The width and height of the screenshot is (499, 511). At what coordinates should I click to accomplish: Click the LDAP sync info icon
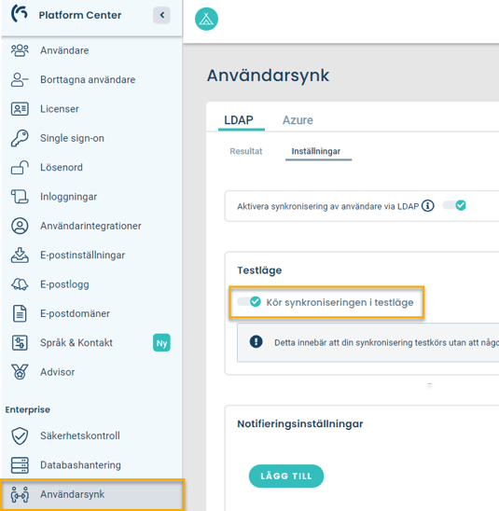pos(427,206)
